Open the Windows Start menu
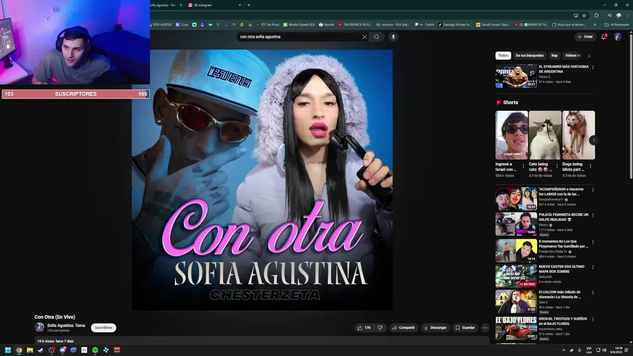 click(x=8, y=350)
